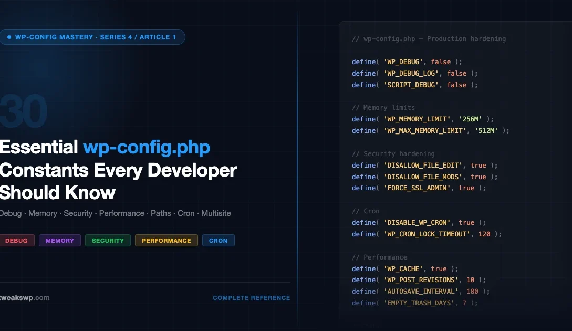Viewport: 572px width, 331px height.
Task: Click the WP_DEBUG define code line
Action: 406,61
